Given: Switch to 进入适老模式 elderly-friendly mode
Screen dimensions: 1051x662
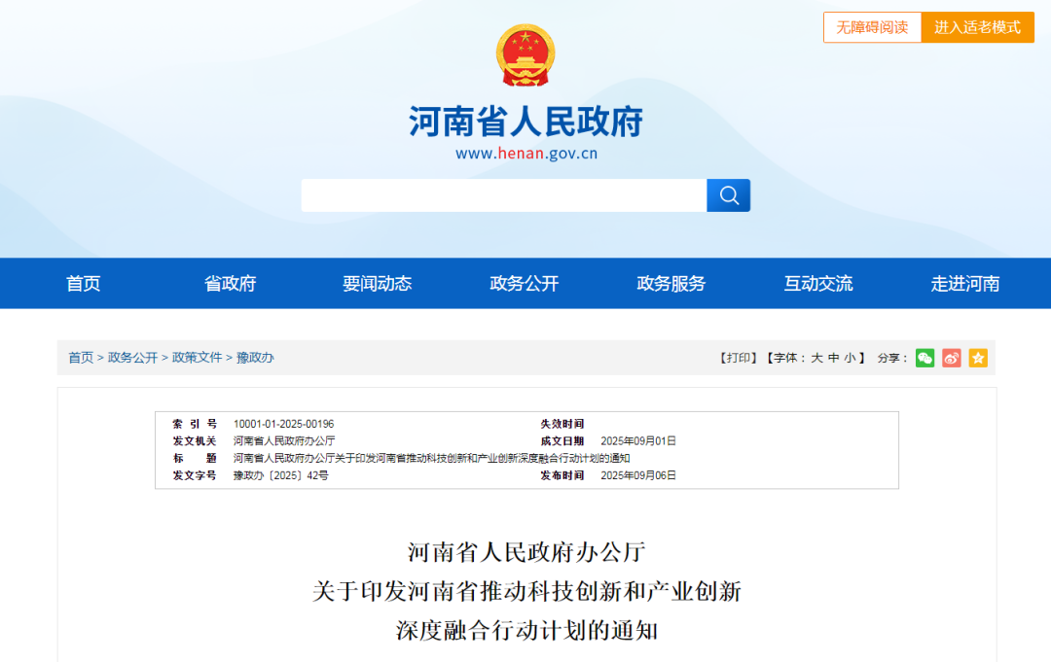Looking at the screenshot, I should coord(977,27).
